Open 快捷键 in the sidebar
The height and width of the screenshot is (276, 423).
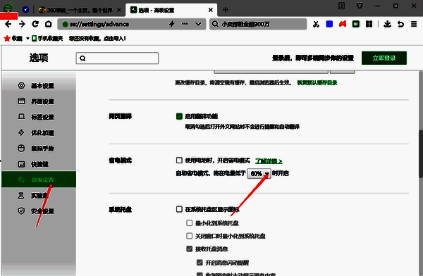click(39, 164)
